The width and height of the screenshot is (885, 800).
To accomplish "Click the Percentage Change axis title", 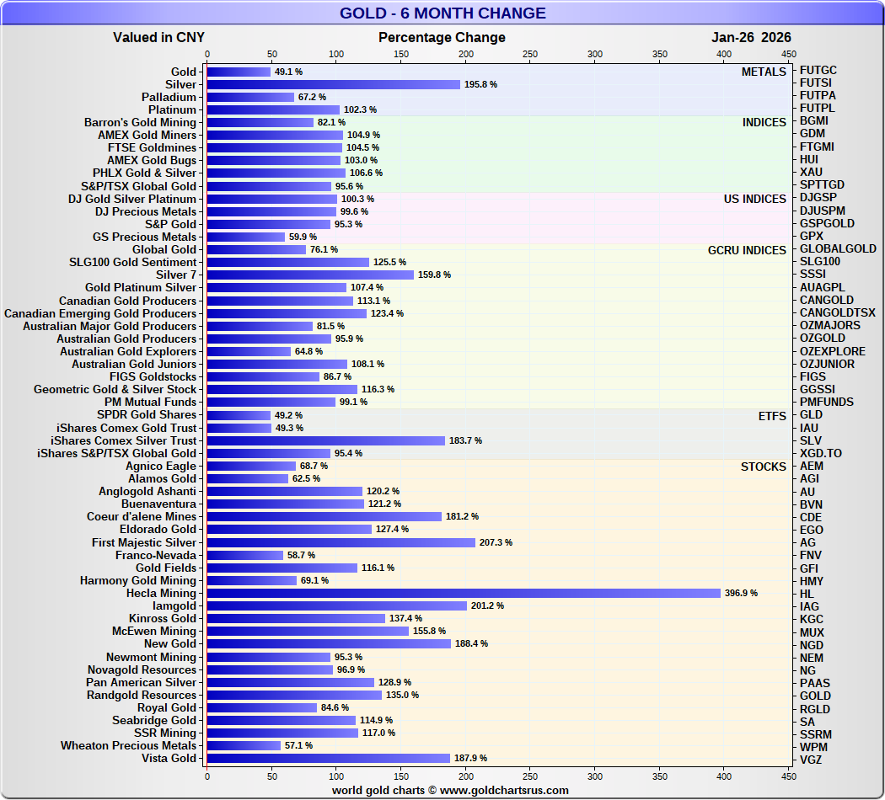I will tap(442, 37).
